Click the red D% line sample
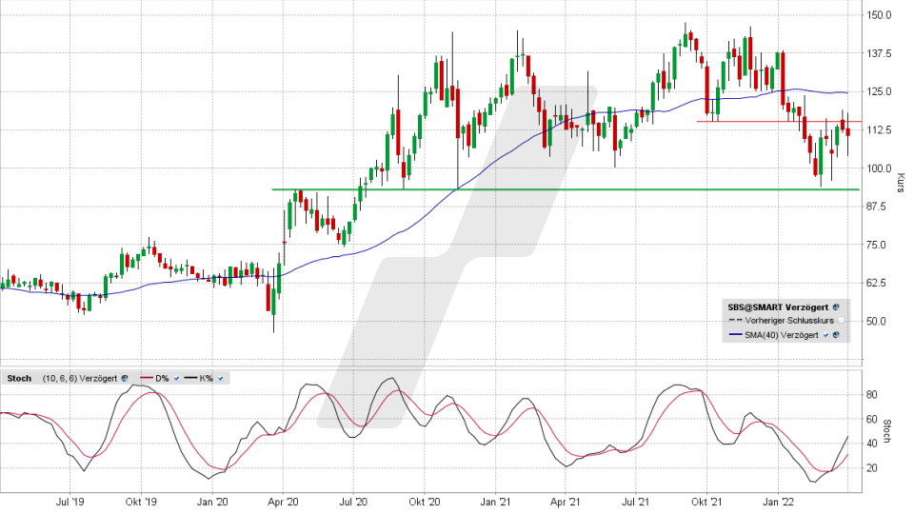The height and width of the screenshot is (514, 914). coord(147,378)
